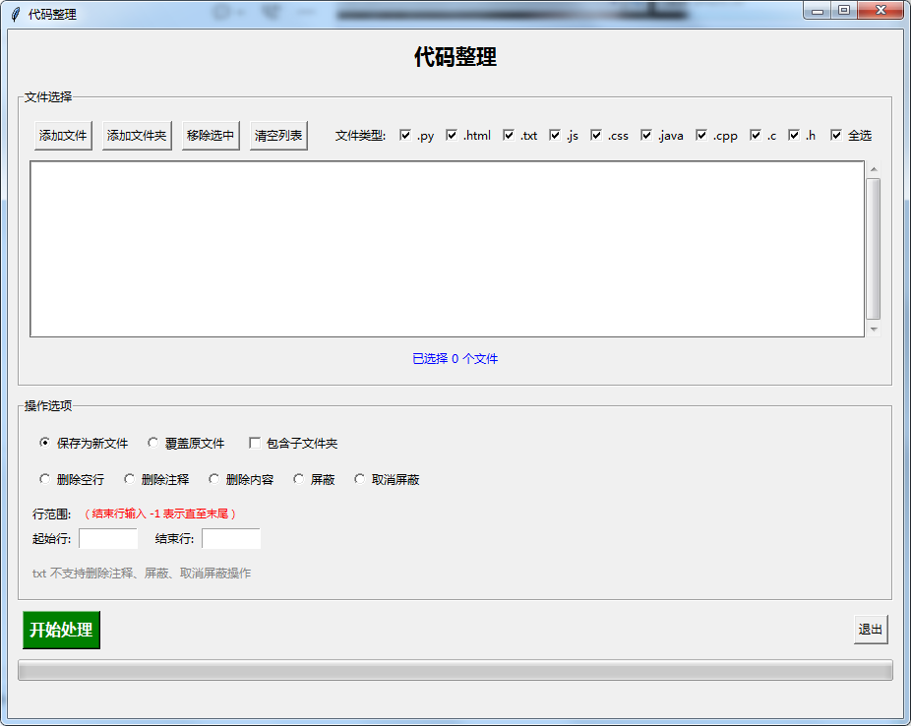Click the file list scrollbar down arrow
911x726 pixels.
coord(874,330)
